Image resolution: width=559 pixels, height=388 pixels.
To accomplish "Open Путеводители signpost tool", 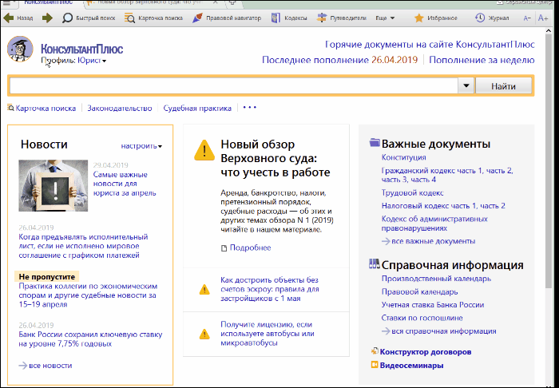I will (x=342, y=18).
